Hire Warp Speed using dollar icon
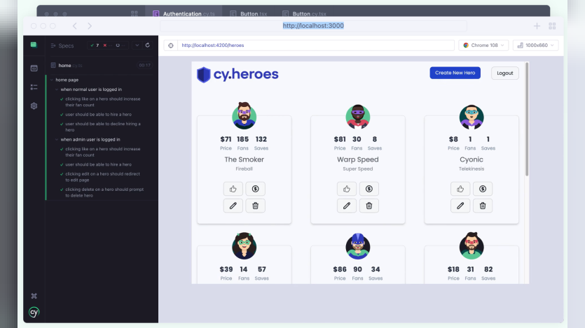This screenshot has width=585, height=328. (369, 189)
